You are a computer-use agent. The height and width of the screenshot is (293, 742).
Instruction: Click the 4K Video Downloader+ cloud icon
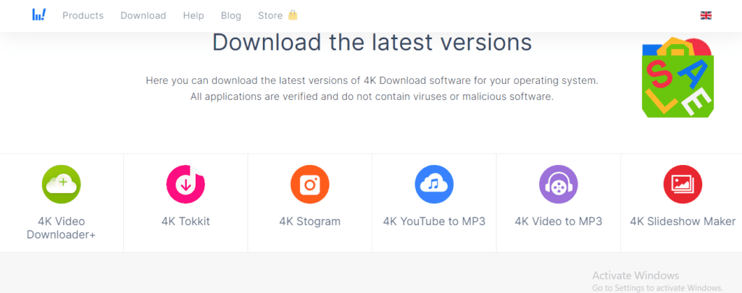(x=62, y=184)
